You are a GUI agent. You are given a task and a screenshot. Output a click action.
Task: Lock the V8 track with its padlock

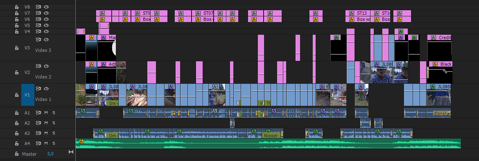tap(17, 7)
